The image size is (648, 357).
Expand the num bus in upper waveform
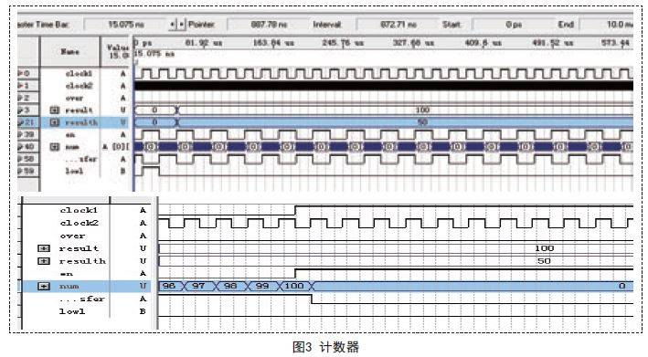(x=55, y=147)
